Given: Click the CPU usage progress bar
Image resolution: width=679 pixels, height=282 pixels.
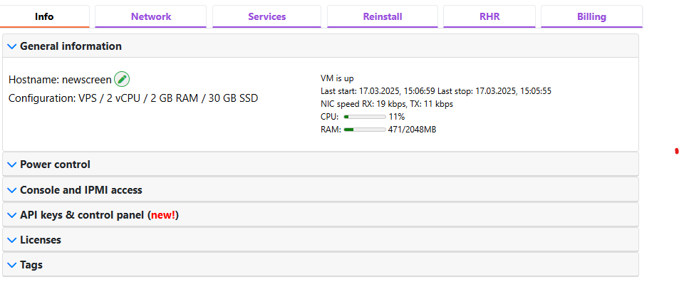Looking at the screenshot, I should click(x=365, y=117).
